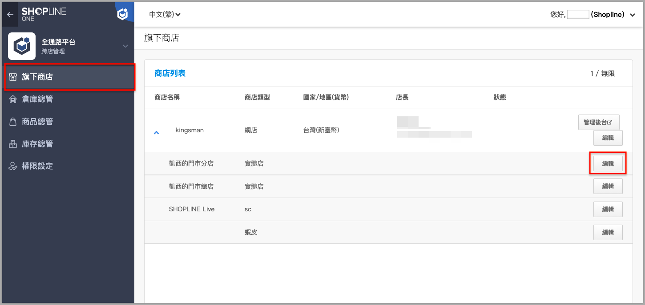The image size is (645, 305).
Task: Edit the SHOPLINE Live store
Action: [608, 209]
